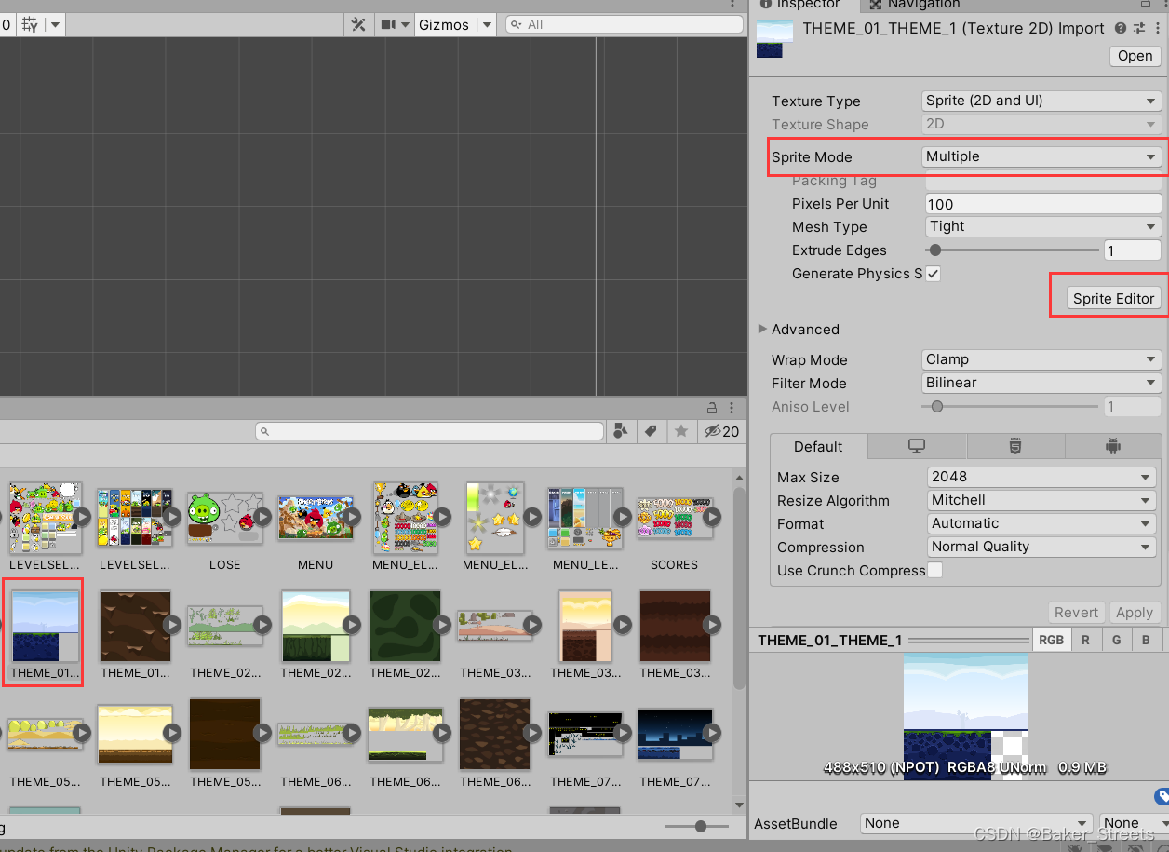Open the search by type filter icon
Viewport: 1169px width, 852px height.
[620, 431]
